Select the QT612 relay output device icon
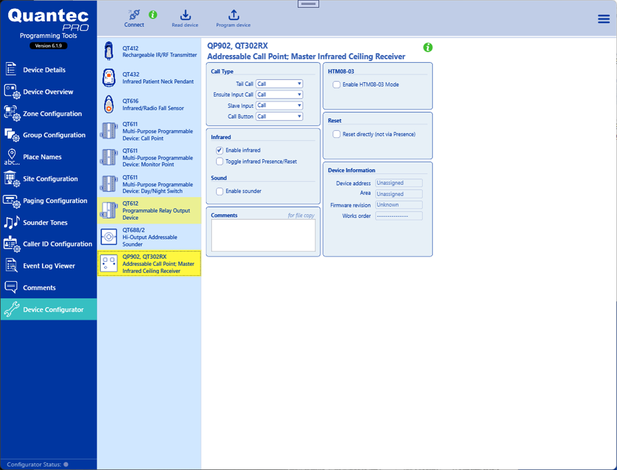Image resolution: width=617 pixels, height=470 pixels. (x=109, y=210)
